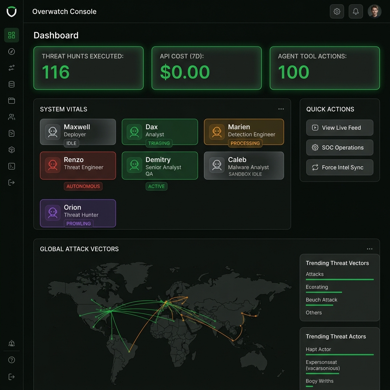Click the Orion Threat Hunter role text

pyautogui.click(x=81, y=215)
